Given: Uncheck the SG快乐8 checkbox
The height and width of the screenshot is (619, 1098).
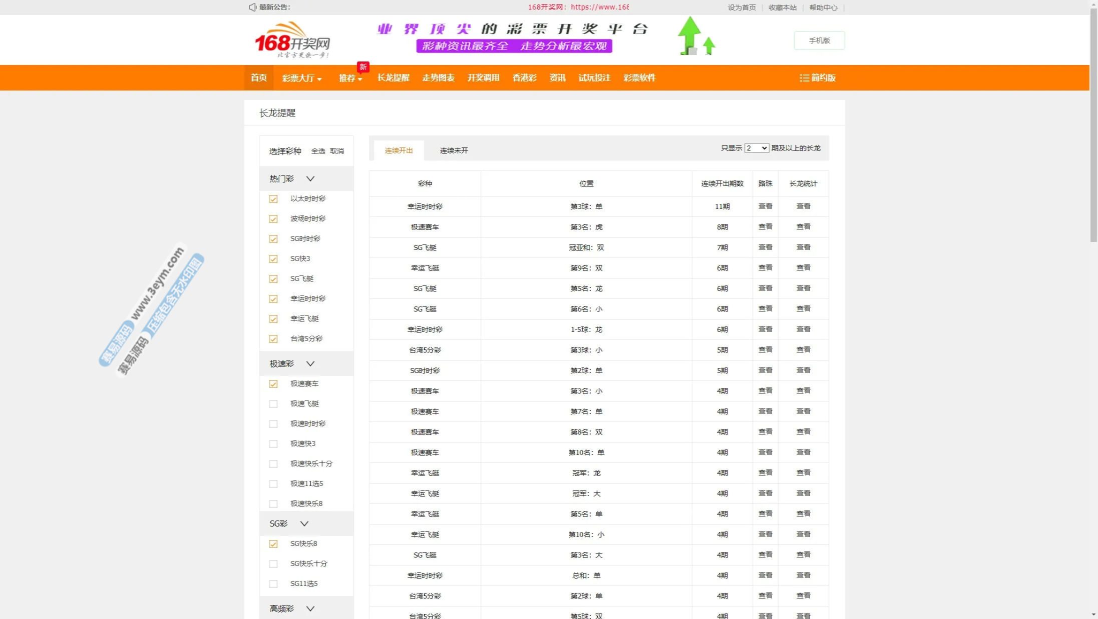Looking at the screenshot, I should 273,544.
